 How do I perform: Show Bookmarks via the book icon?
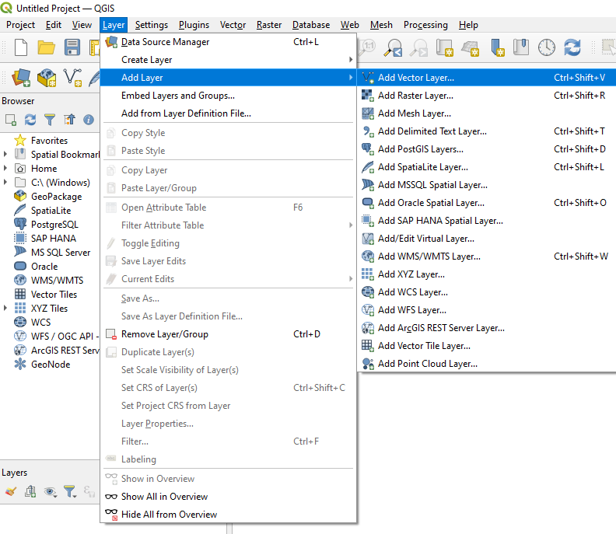pos(521,47)
